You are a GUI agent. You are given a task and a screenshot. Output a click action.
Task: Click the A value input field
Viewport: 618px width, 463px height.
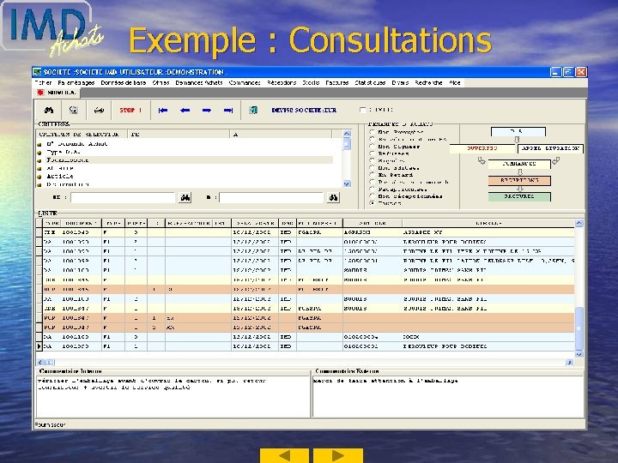click(x=271, y=198)
